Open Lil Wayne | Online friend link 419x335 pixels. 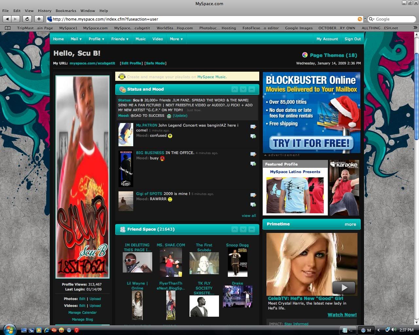click(x=137, y=286)
